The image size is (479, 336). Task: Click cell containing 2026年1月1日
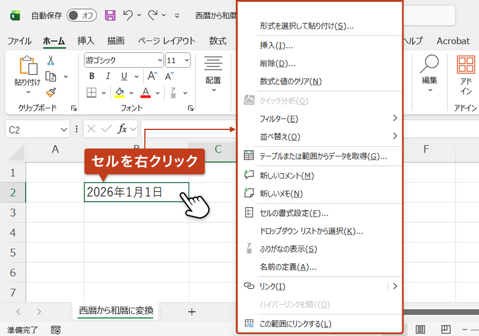tap(137, 192)
